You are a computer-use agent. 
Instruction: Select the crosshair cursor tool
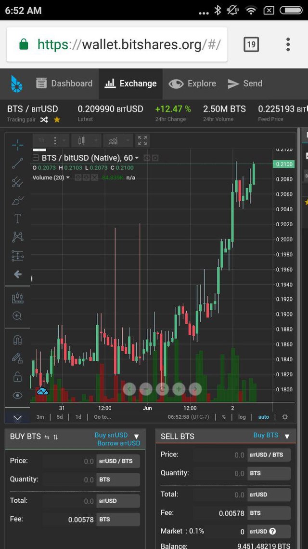point(17,145)
